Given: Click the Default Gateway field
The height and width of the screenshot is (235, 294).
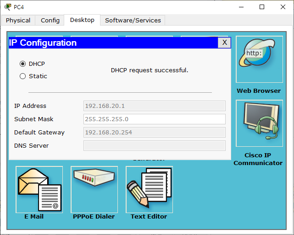Looking at the screenshot, I should 155,133.
